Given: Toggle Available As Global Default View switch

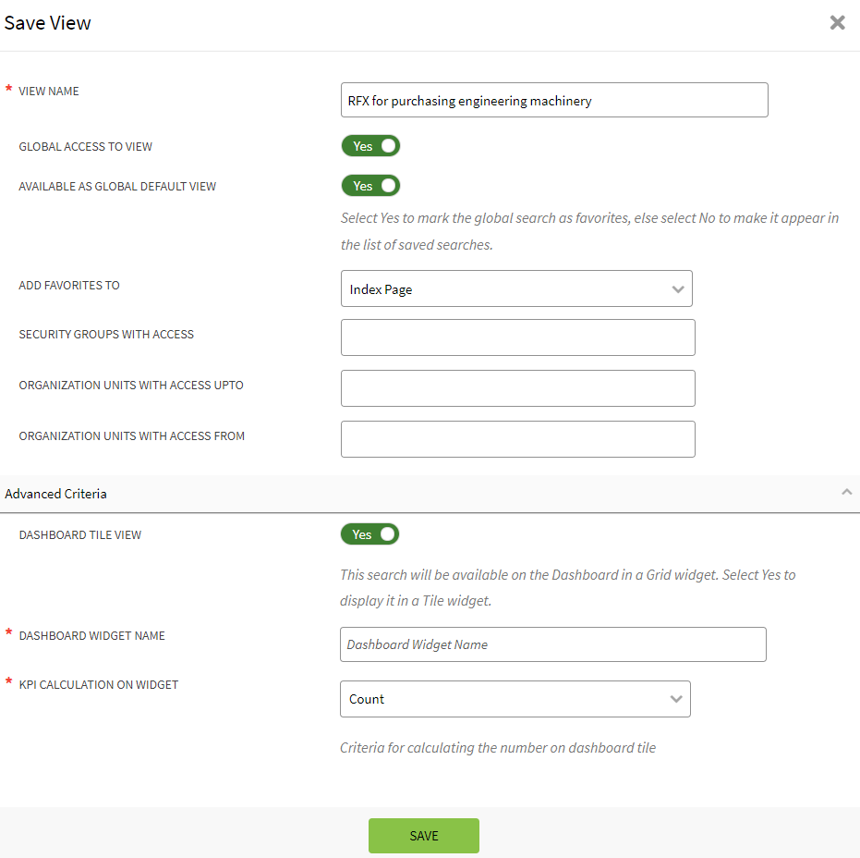Looking at the screenshot, I should (370, 186).
